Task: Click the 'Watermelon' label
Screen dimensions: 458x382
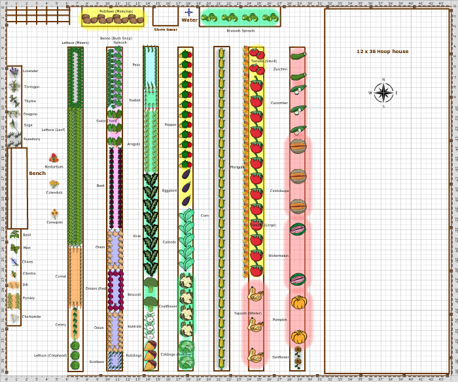Action: pyautogui.click(x=279, y=256)
